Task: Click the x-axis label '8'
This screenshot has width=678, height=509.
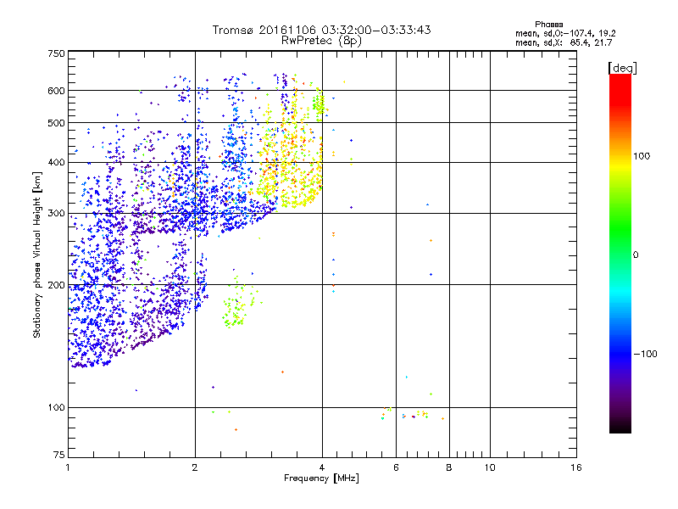Action: click(x=449, y=467)
